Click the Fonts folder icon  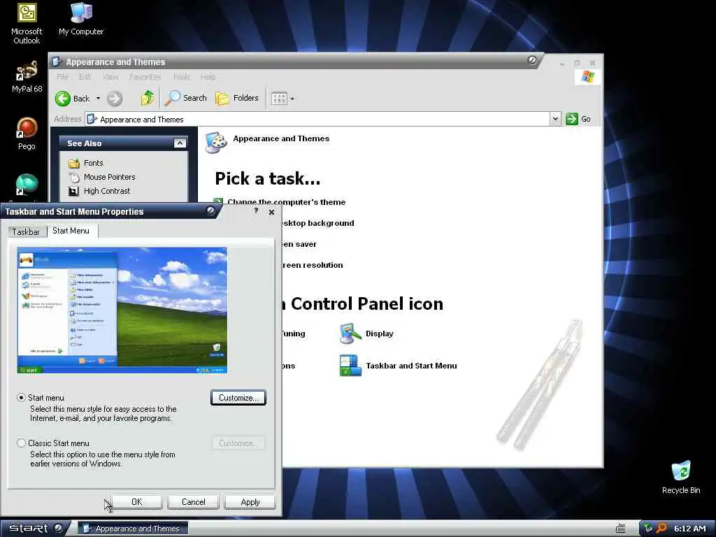tap(73, 163)
